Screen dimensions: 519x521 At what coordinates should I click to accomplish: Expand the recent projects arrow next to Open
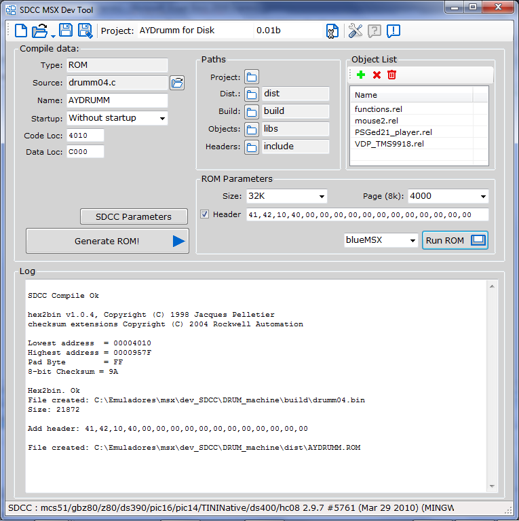[53, 35]
